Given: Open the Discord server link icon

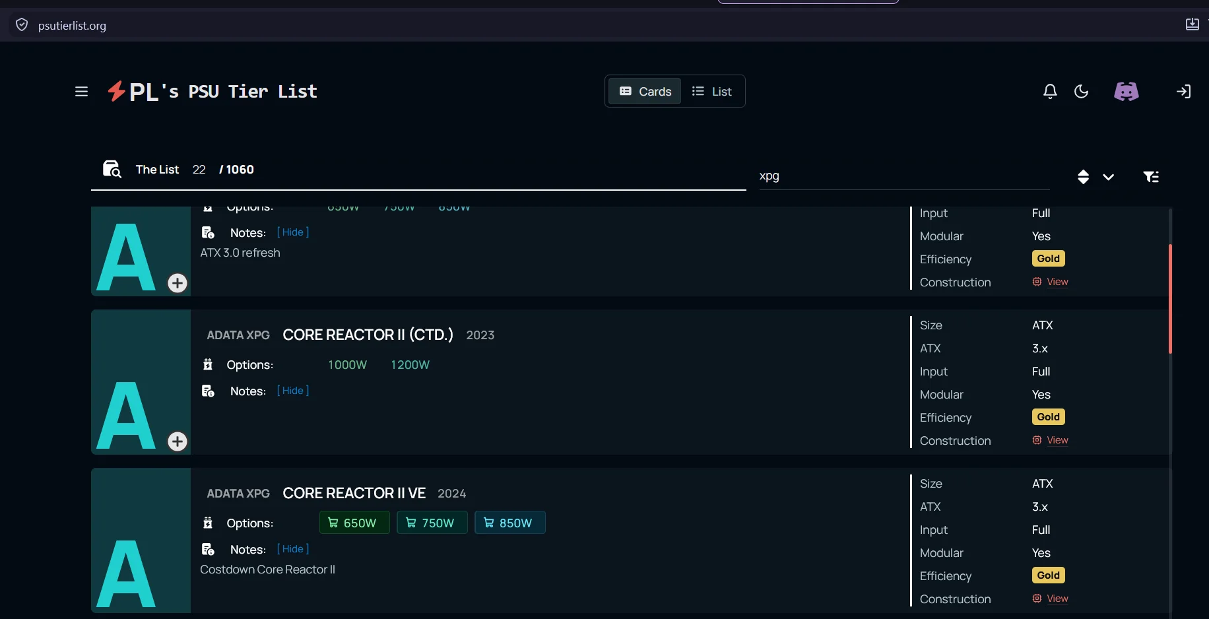Looking at the screenshot, I should point(1127,92).
